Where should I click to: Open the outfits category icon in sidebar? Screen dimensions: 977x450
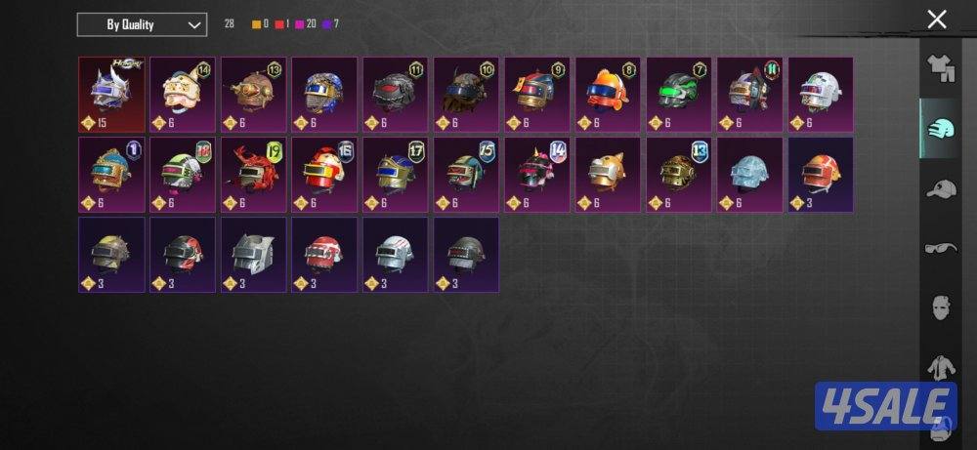[940, 67]
